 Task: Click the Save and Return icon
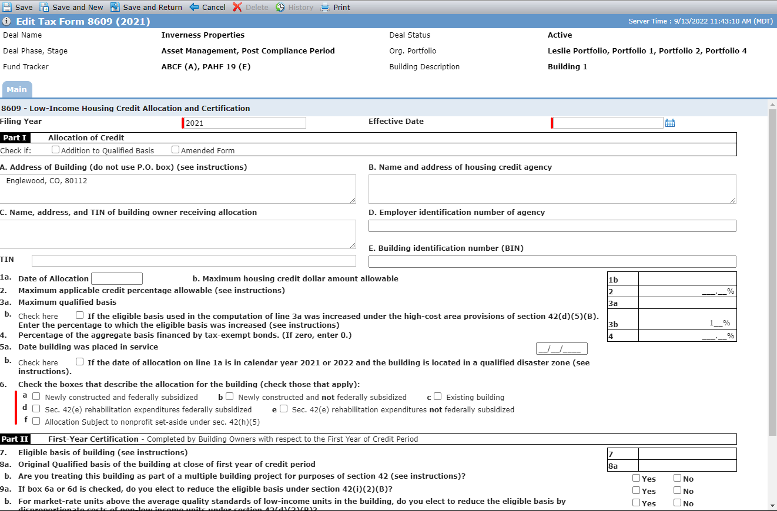(115, 7)
